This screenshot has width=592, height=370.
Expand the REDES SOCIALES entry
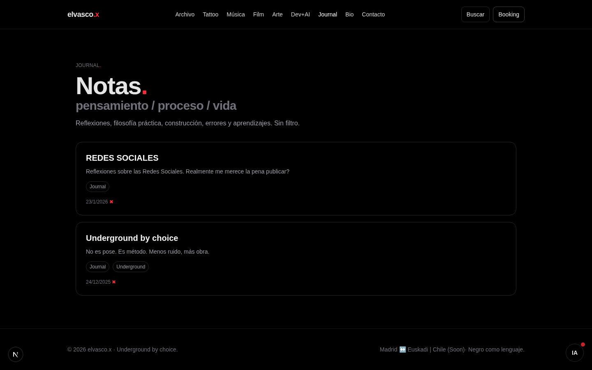122,158
